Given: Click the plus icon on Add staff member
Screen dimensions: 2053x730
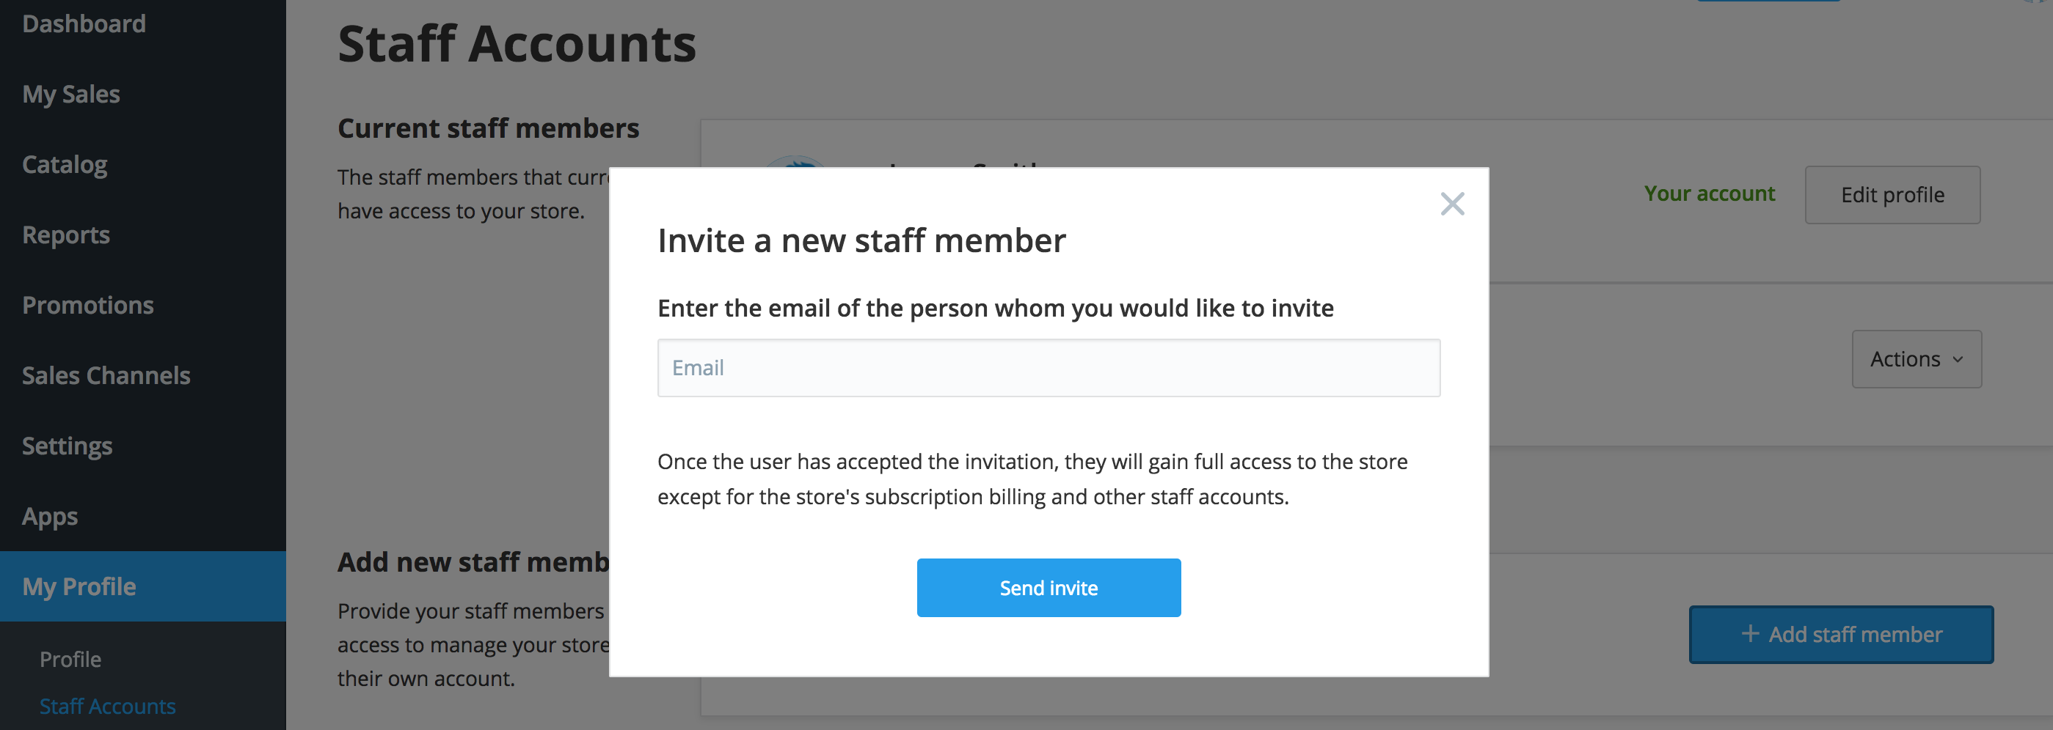Looking at the screenshot, I should [1750, 634].
